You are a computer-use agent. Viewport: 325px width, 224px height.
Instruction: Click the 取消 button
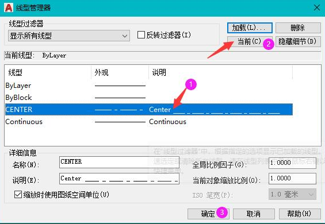(254, 214)
